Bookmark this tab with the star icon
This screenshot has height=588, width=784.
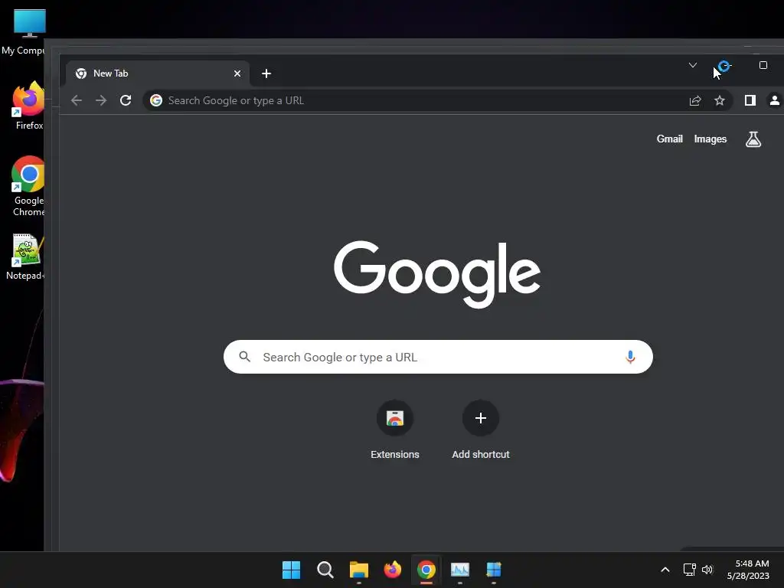720,100
